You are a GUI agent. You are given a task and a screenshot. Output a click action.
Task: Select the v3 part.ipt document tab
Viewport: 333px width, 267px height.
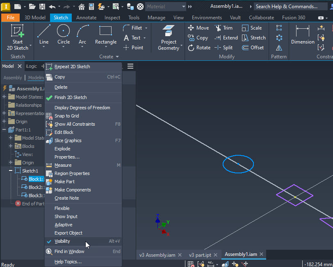point(201,255)
